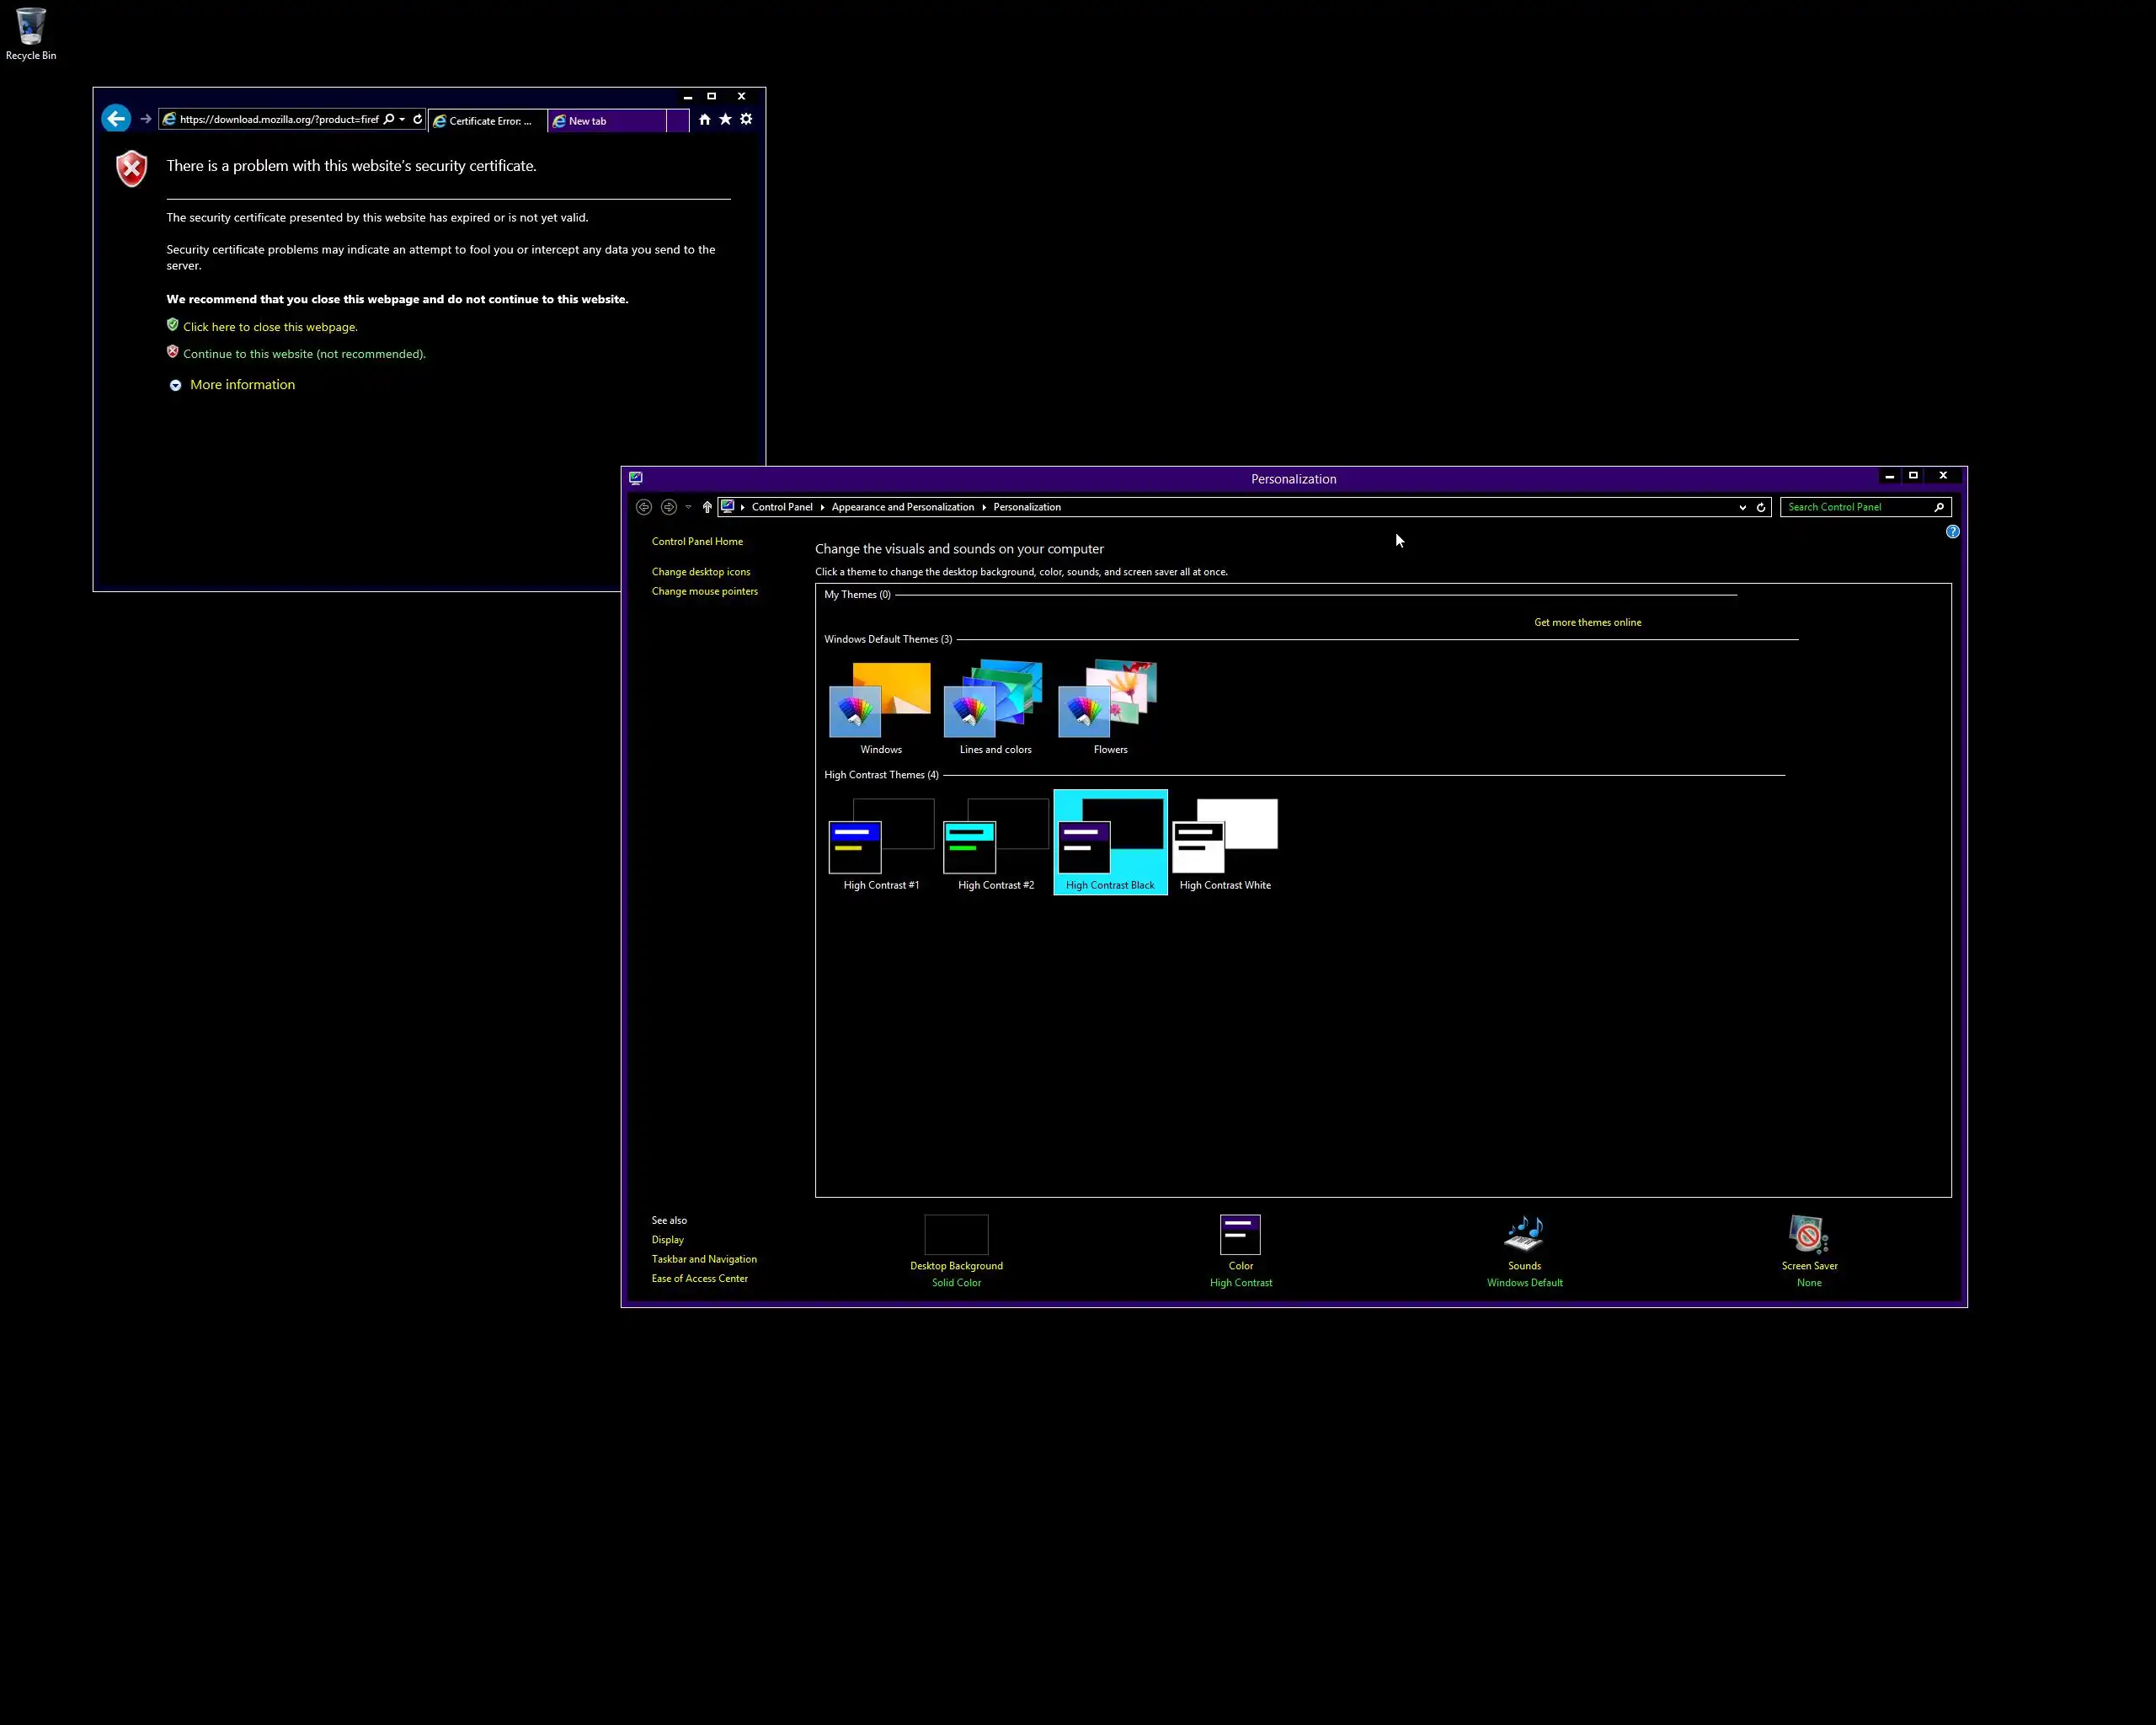Click the Search Control Panel field

coord(1856,507)
